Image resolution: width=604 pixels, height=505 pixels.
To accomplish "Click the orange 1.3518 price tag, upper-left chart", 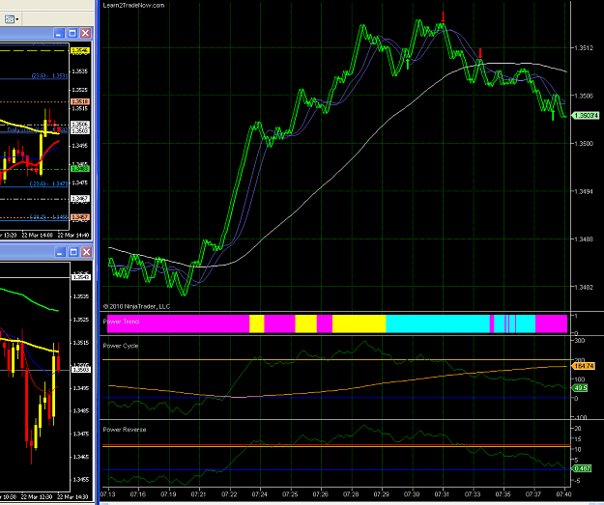I will tap(80, 101).
